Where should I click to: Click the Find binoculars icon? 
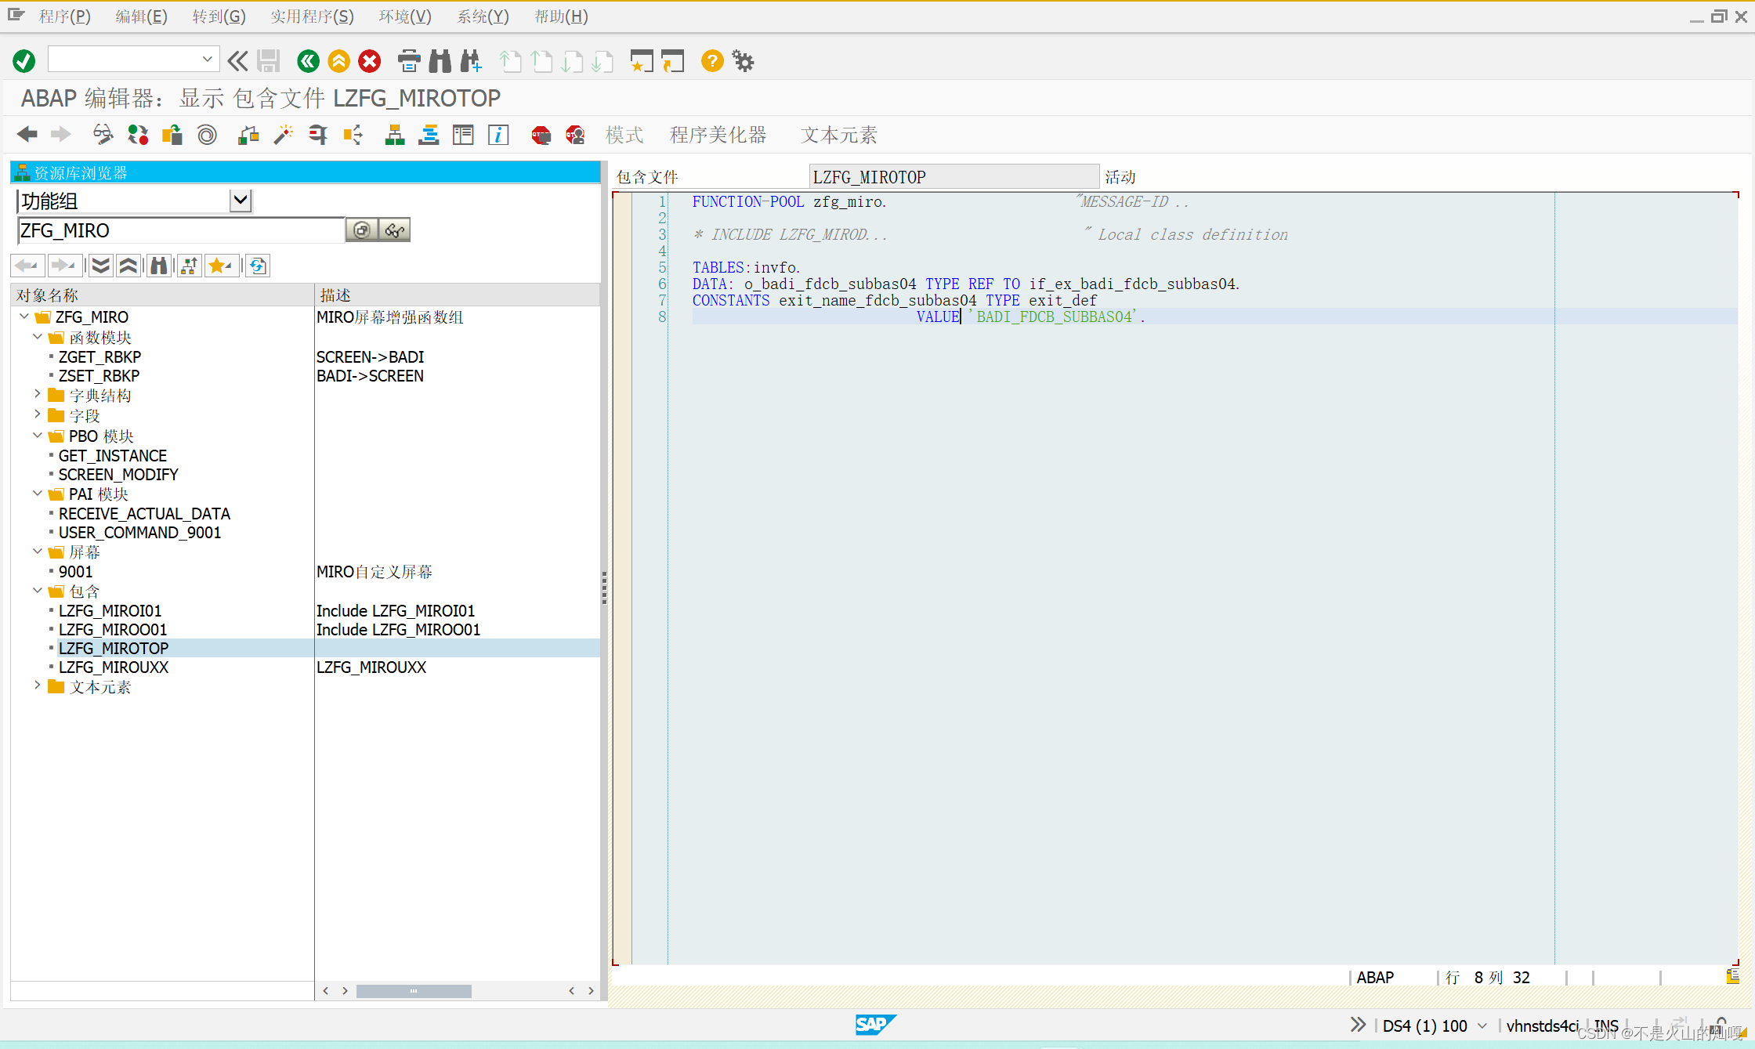click(x=440, y=60)
